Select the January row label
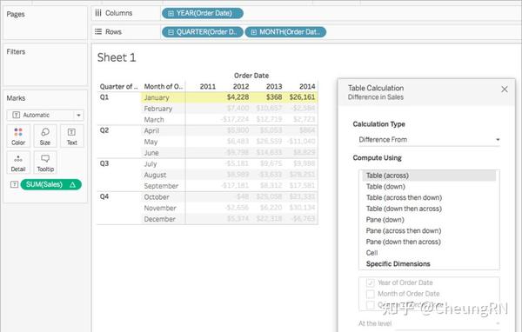Viewport: 522px width, 332px height. pyautogui.click(x=157, y=97)
